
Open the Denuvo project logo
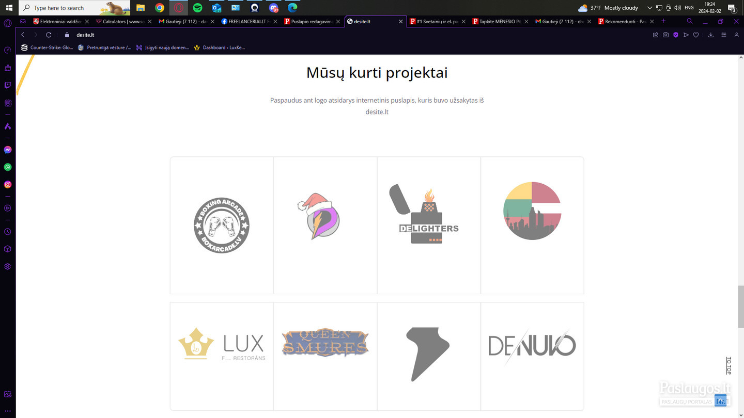click(x=532, y=346)
